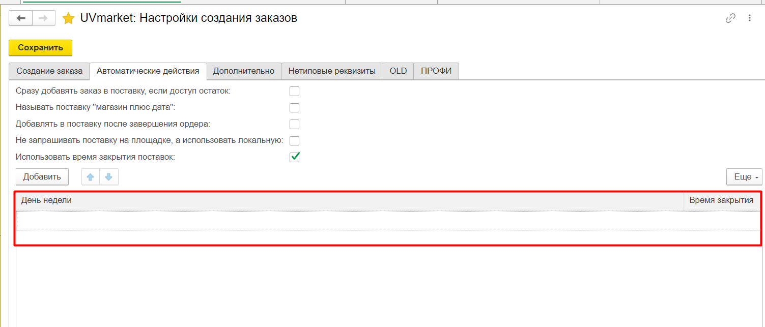Go forward with the right arrow button
This screenshot has width=765, height=327.
[44, 18]
